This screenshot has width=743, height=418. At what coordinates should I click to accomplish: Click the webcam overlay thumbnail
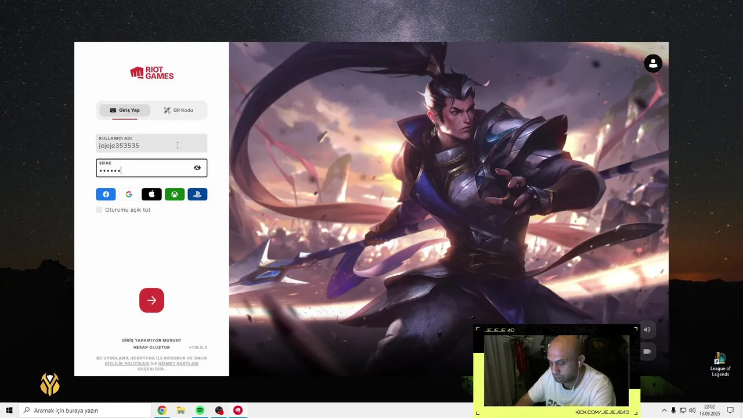coord(556,370)
